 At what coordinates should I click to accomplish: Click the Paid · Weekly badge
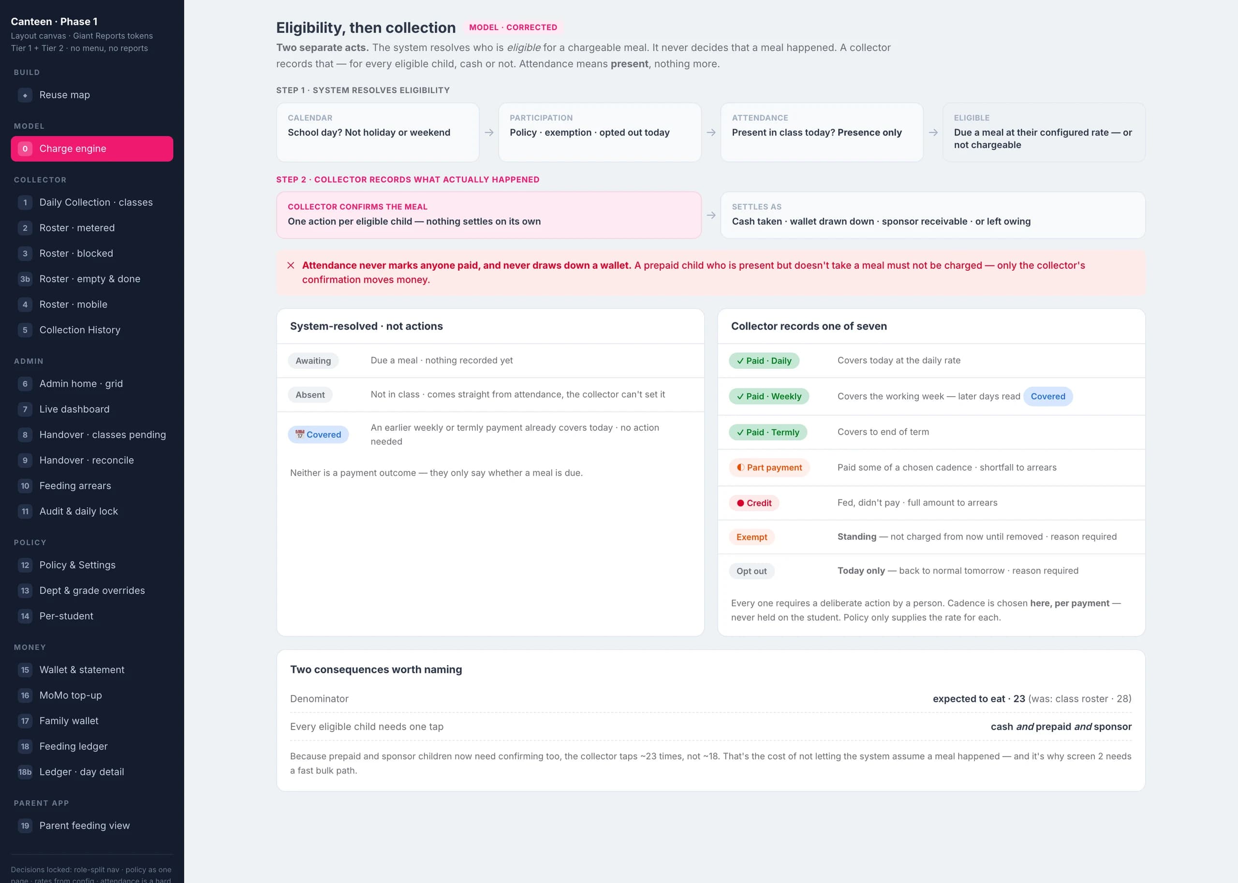pyautogui.click(x=768, y=397)
